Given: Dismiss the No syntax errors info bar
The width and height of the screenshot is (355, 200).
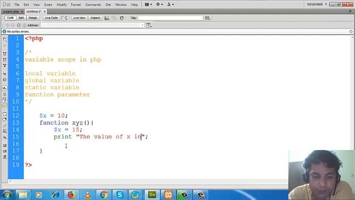Looking at the screenshot, I should click(x=351, y=32).
